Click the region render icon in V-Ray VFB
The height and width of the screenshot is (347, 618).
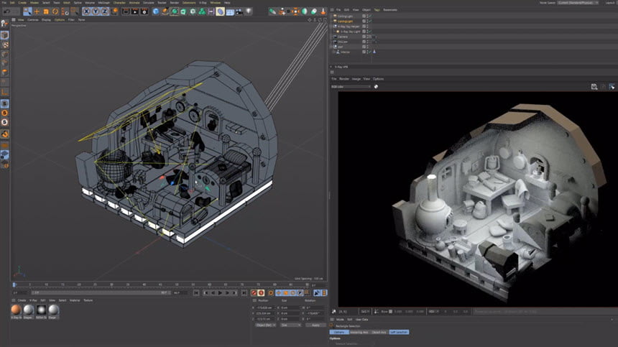point(612,87)
